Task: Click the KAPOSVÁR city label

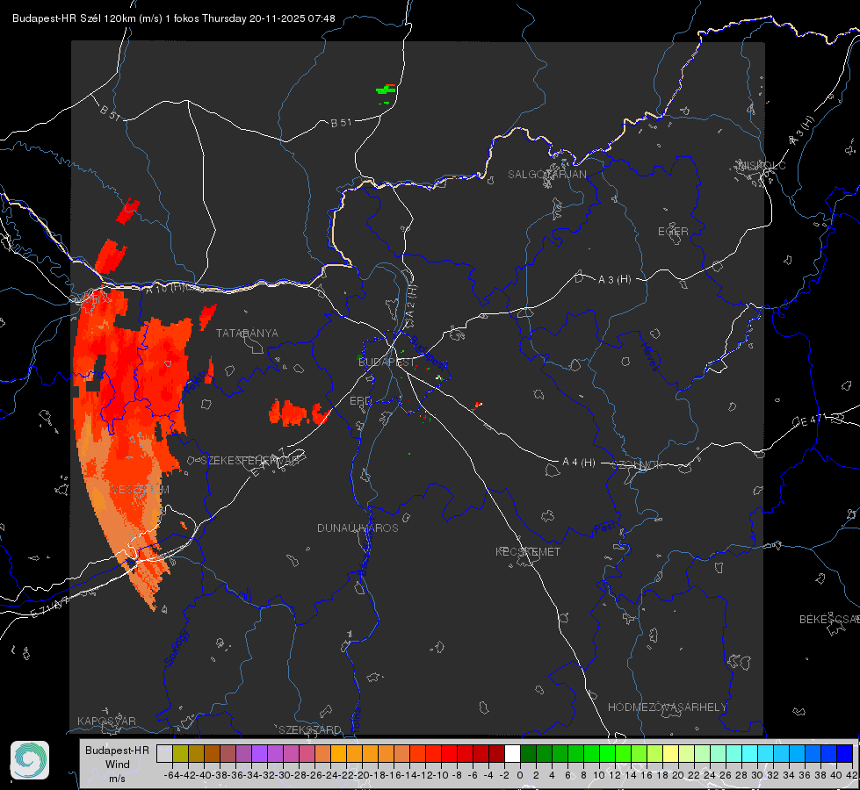Action: 106,721
